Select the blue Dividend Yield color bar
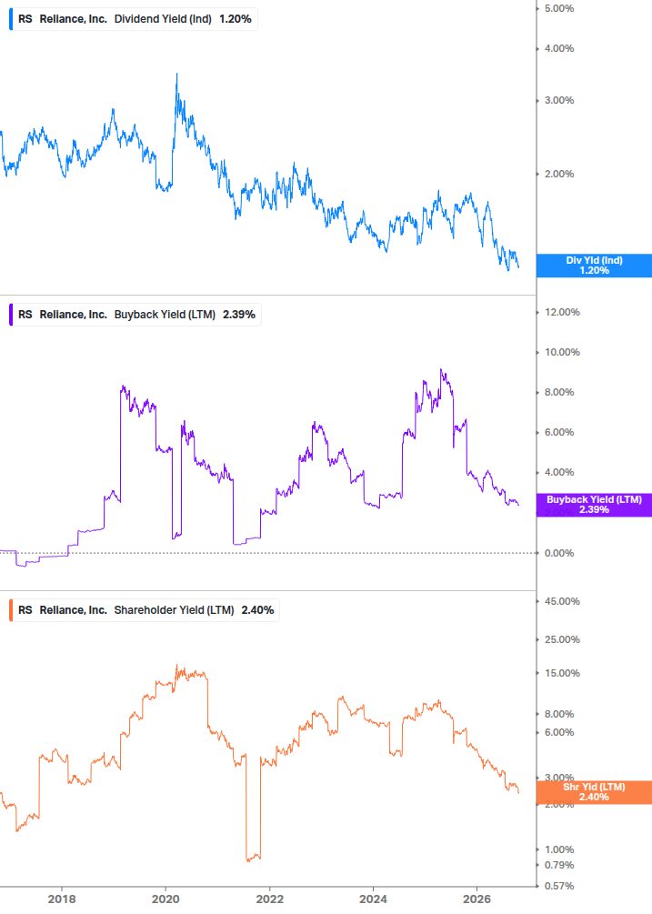 [x=11, y=19]
